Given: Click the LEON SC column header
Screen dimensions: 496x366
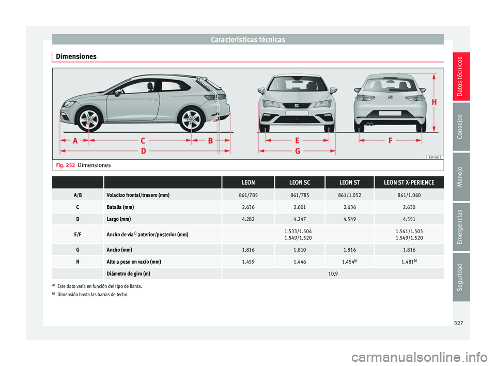Looking at the screenshot, I should pyautogui.click(x=300, y=182).
